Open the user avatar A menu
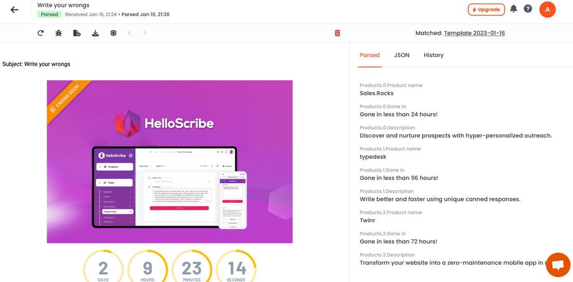Image resolution: width=573 pixels, height=282 pixels. tap(547, 10)
